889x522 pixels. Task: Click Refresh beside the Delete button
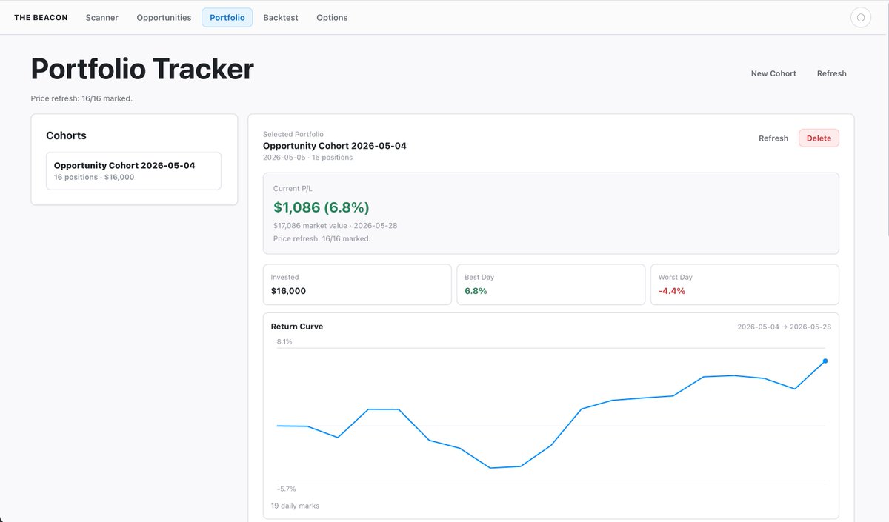[773, 138]
